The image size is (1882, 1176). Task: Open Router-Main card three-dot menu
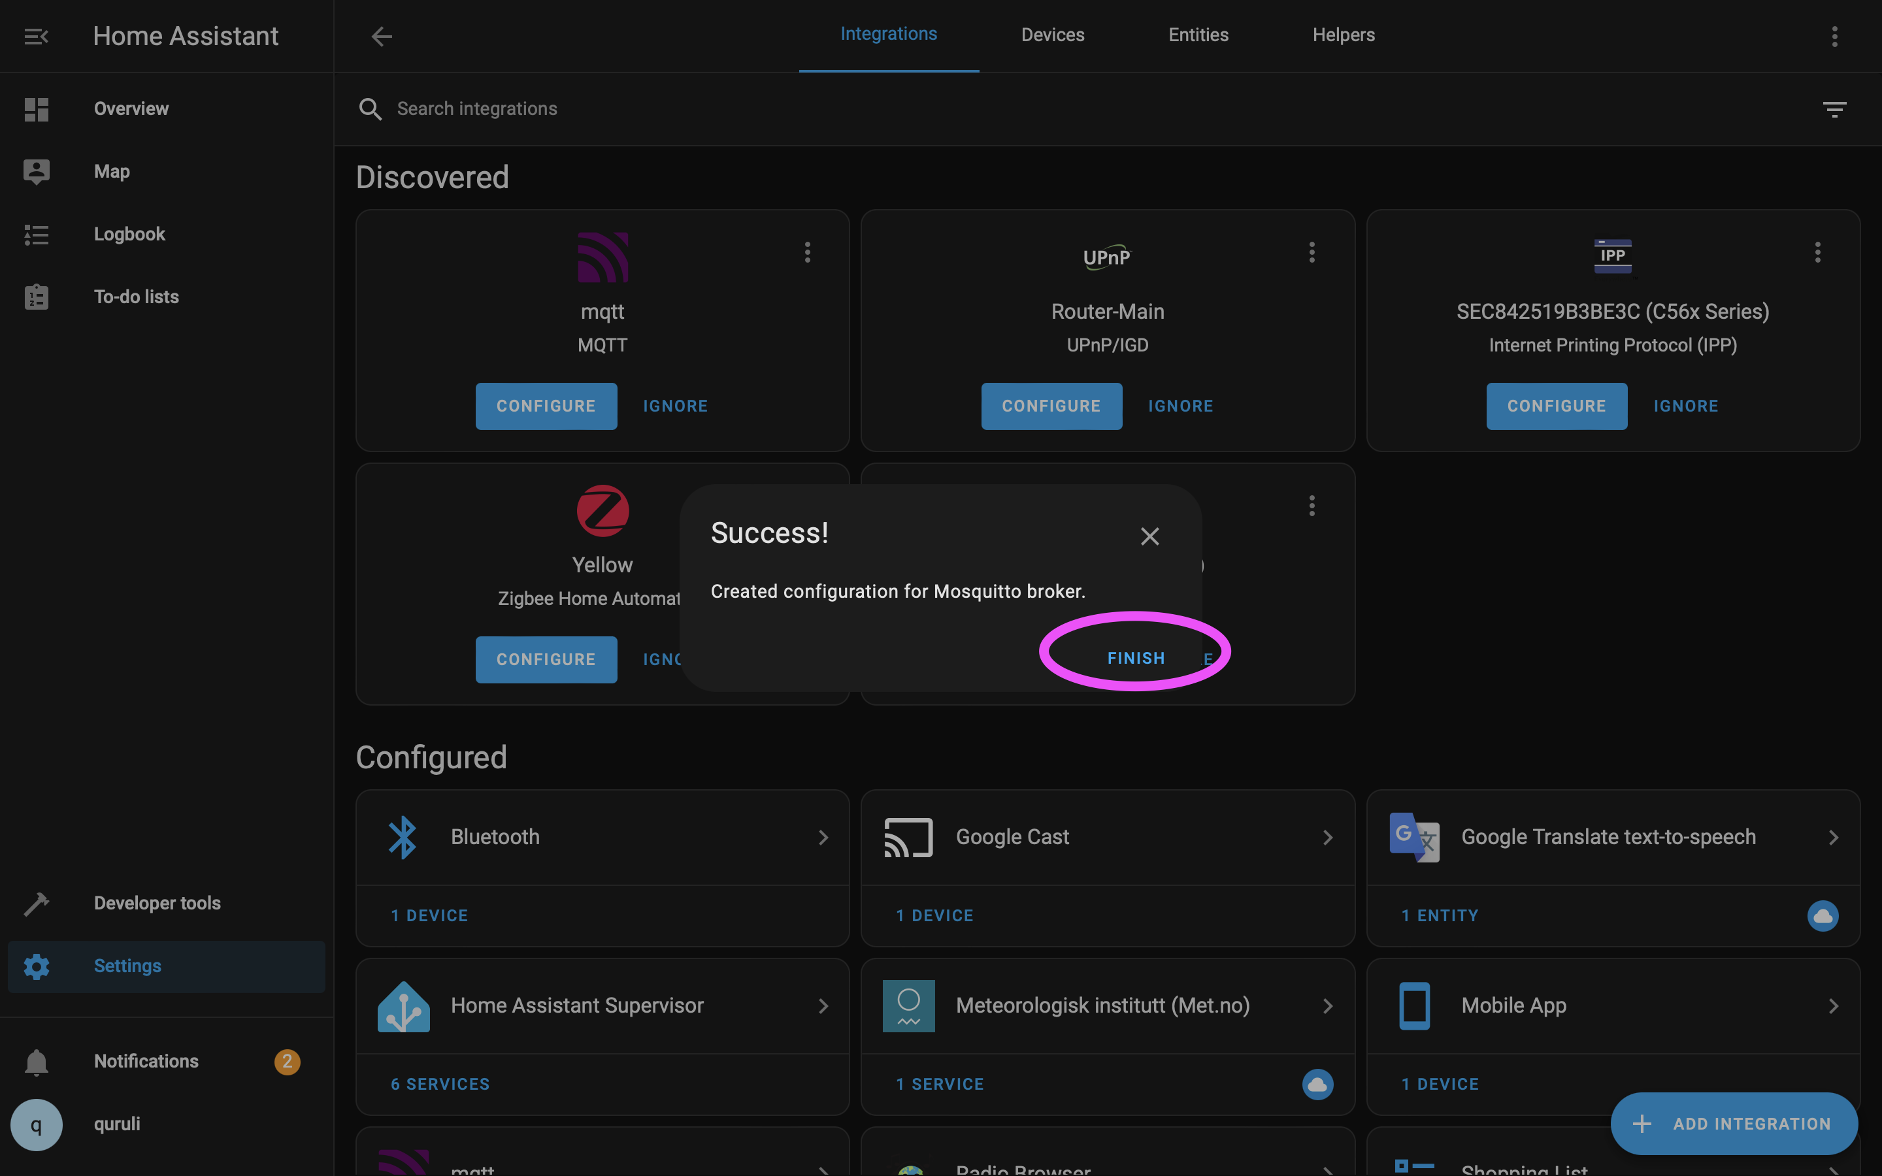pos(1311,252)
